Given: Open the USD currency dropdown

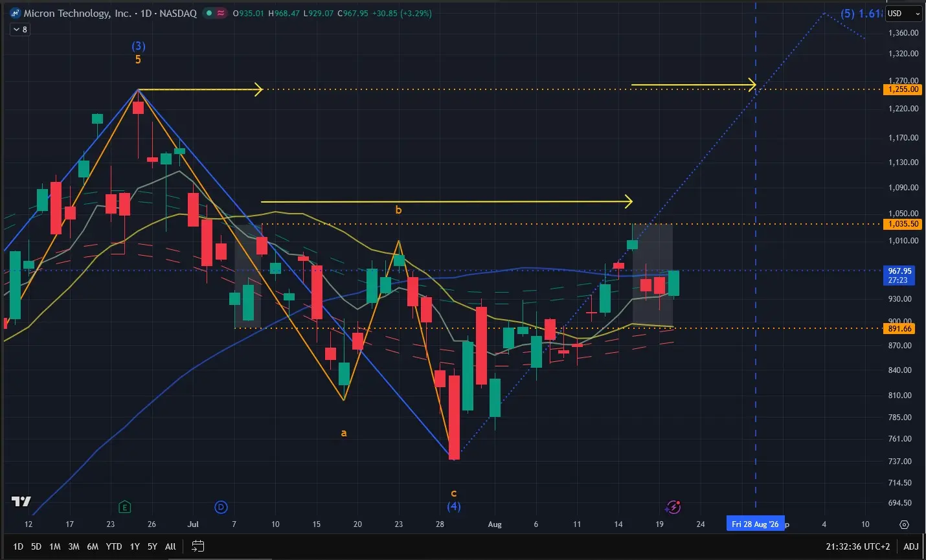Looking at the screenshot, I should (903, 14).
